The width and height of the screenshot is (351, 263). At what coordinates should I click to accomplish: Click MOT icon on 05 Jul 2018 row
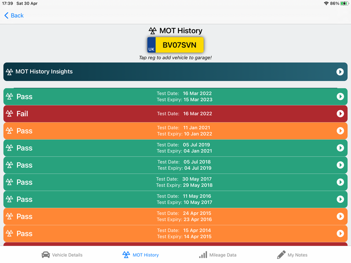pyautogui.click(x=10, y=165)
